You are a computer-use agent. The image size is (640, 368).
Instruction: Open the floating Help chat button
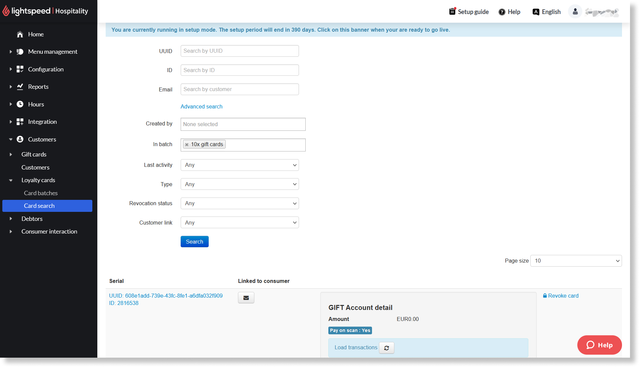pyautogui.click(x=599, y=345)
